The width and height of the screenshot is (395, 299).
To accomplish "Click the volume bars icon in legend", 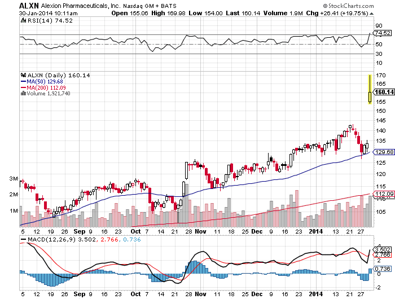I will [24, 94].
